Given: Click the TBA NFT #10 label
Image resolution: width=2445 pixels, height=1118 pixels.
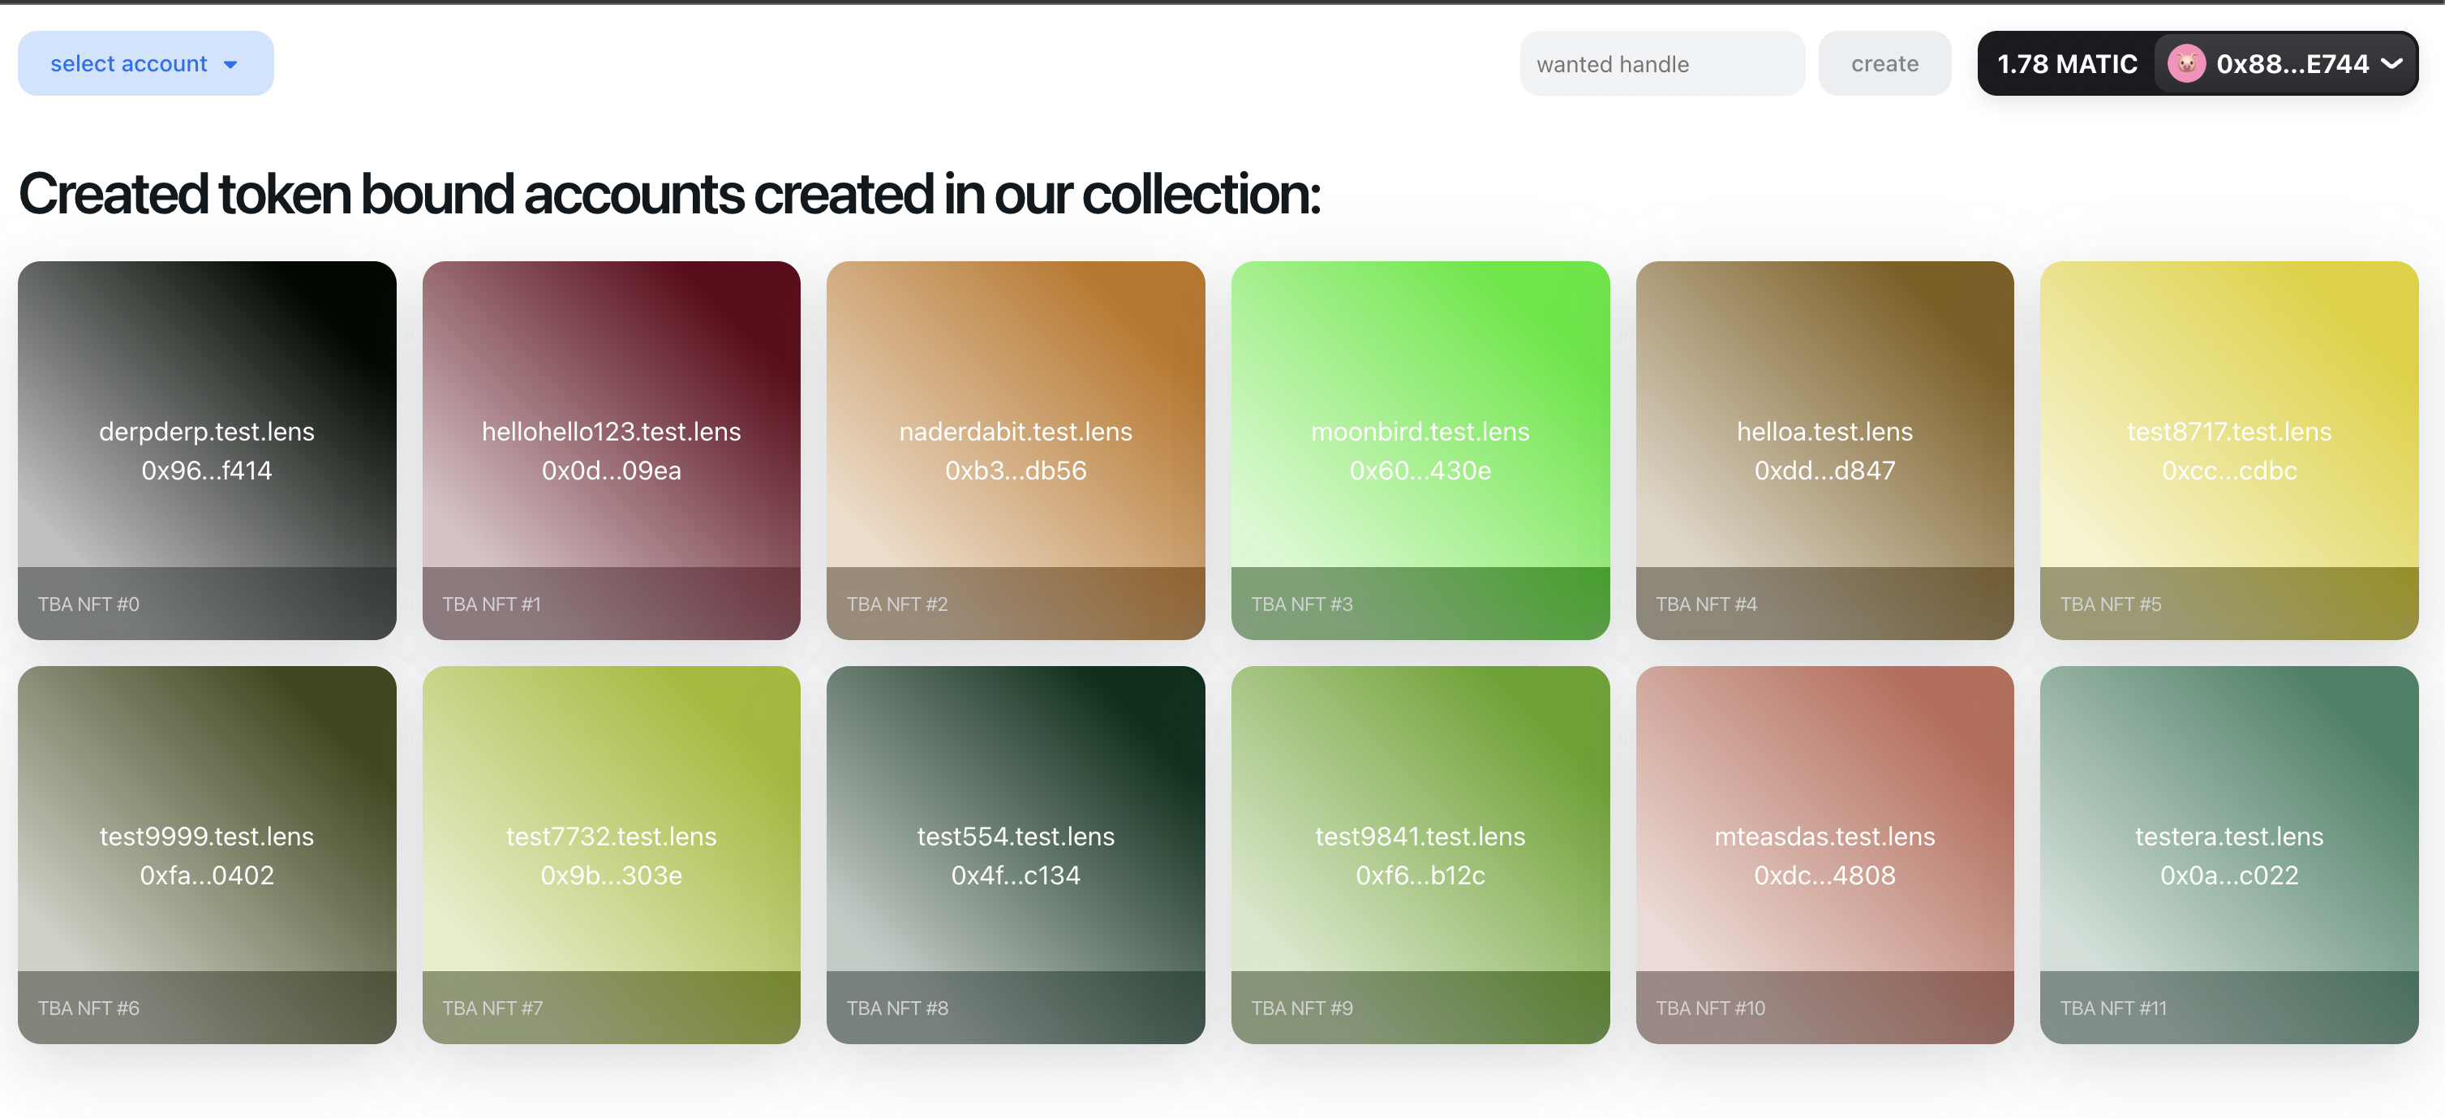Looking at the screenshot, I should (x=1710, y=1008).
